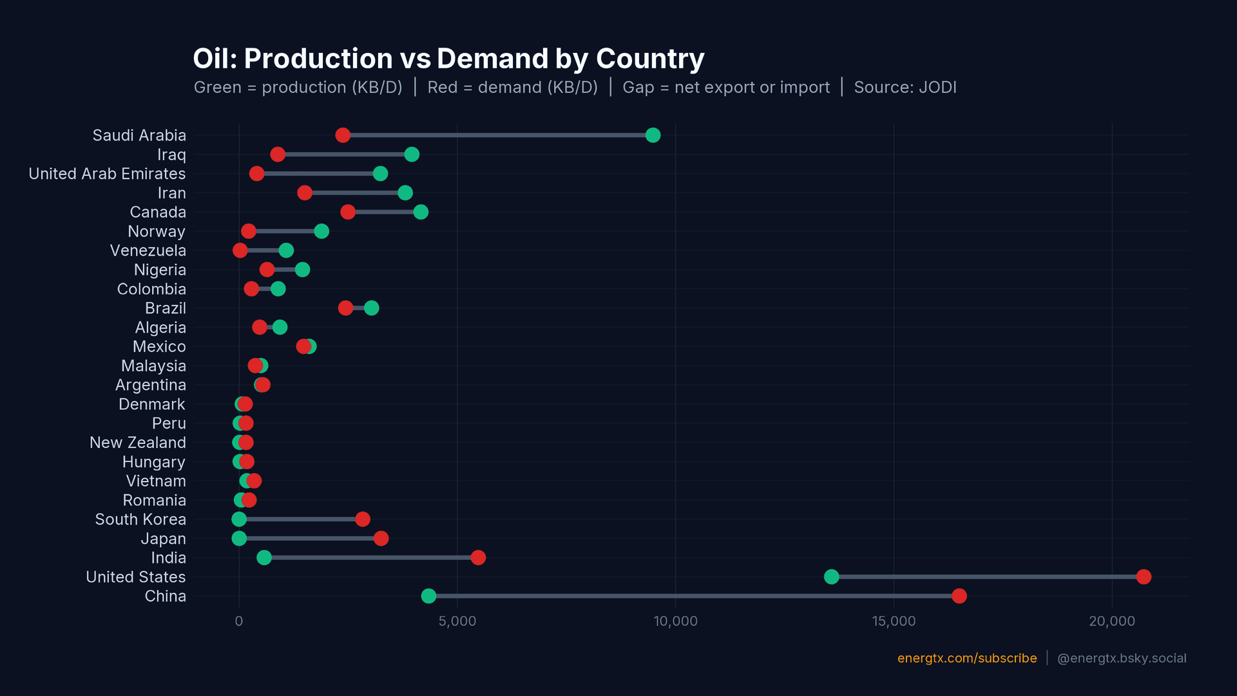The height and width of the screenshot is (696, 1237).
Task: Select Canada's green production dot
Action: click(421, 211)
